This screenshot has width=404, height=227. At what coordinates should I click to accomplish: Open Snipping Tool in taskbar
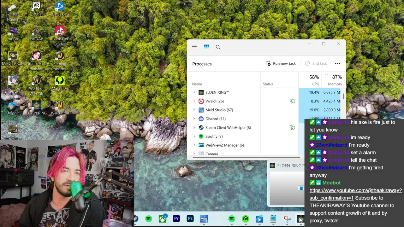287,219
